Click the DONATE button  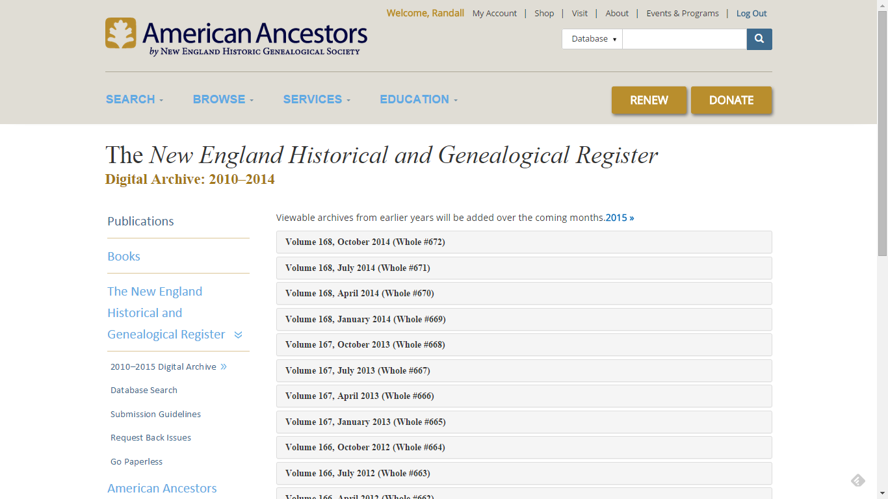point(731,100)
